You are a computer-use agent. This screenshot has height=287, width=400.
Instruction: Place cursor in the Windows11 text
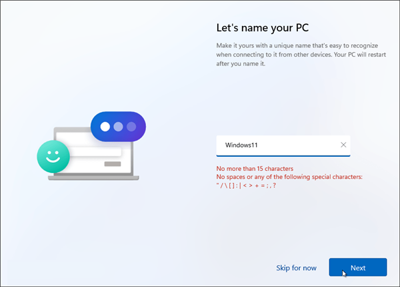tap(247, 145)
